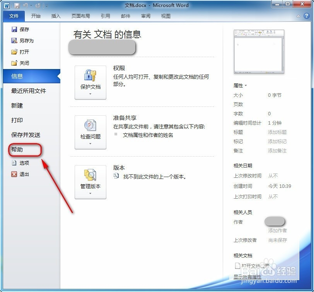
Task: Maximize the Word window
Action: pos(288,4)
